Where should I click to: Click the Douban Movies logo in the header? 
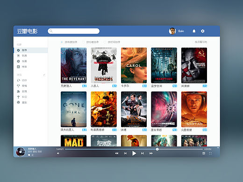point(27,31)
